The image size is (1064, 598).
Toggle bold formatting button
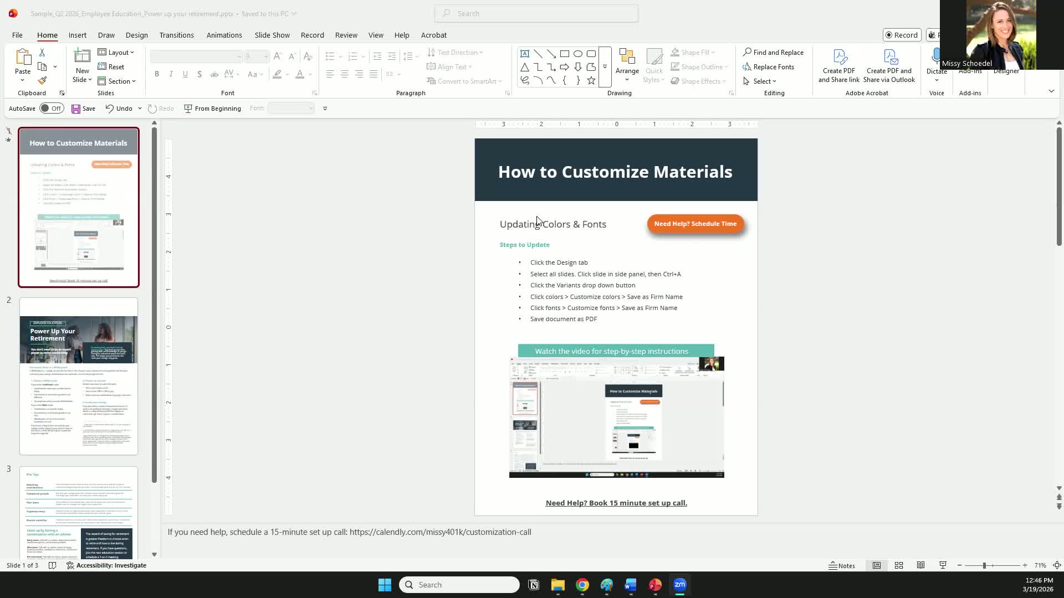[157, 74]
